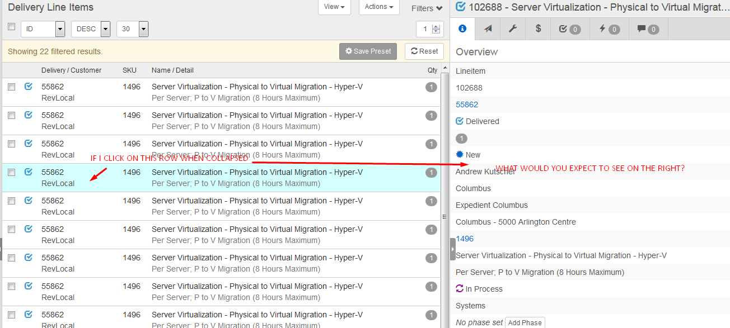The width and height of the screenshot is (730, 328).
Task: Open the checkmark tasks tab with 0 badge
Action: 569,29
